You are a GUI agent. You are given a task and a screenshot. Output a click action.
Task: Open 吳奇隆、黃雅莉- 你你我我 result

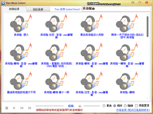click(57, 65)
